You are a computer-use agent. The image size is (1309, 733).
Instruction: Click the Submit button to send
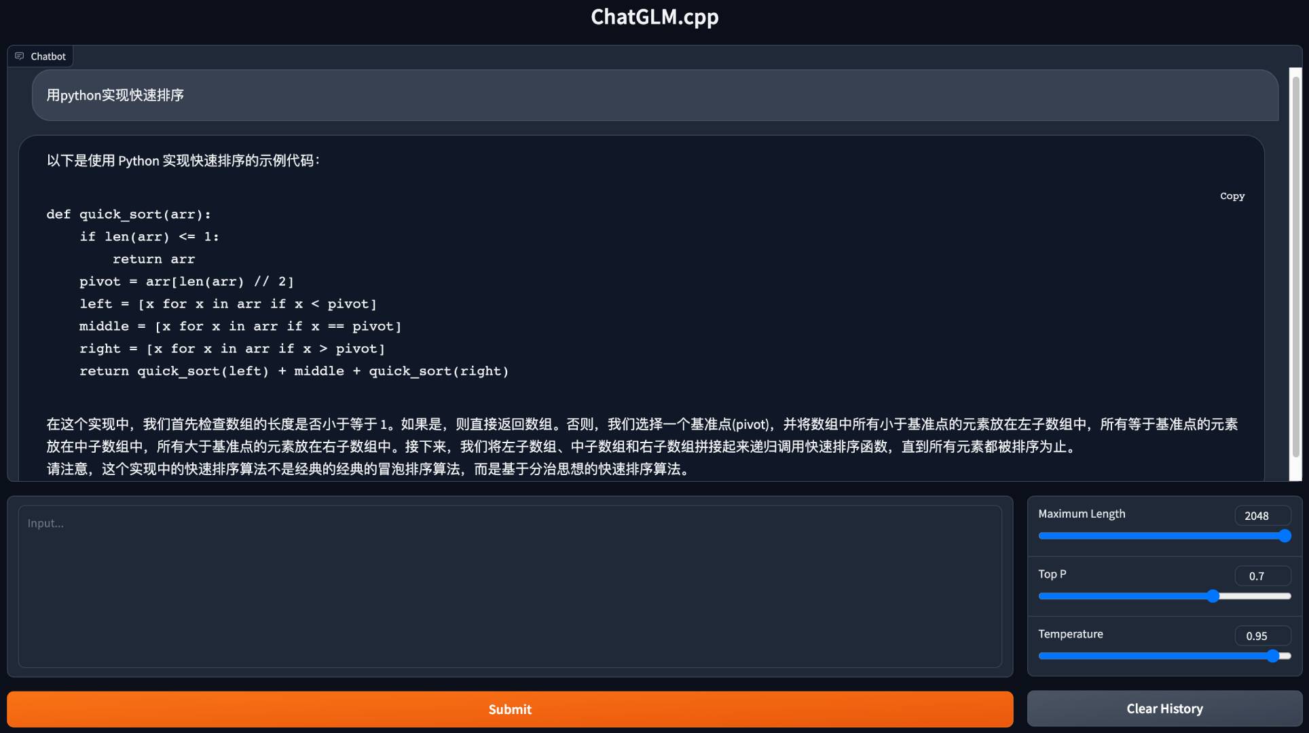(x=510, y=709)
